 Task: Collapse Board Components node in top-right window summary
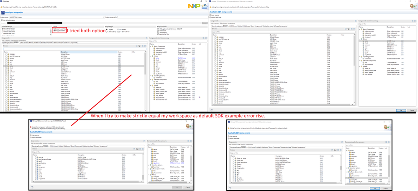coord(360,29)
